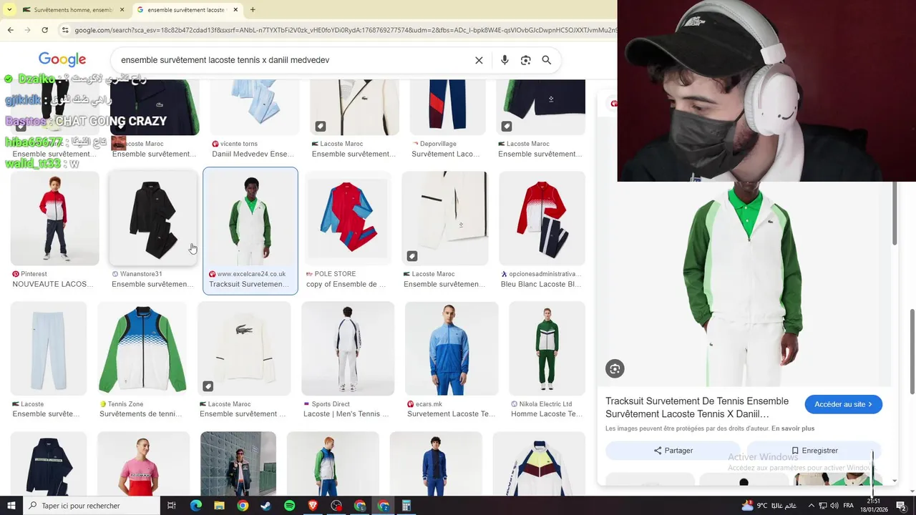The width and height of the screenshot is (916, 515).
Task: Click the Survêtements de tennis caption
Action: (140, 414)
